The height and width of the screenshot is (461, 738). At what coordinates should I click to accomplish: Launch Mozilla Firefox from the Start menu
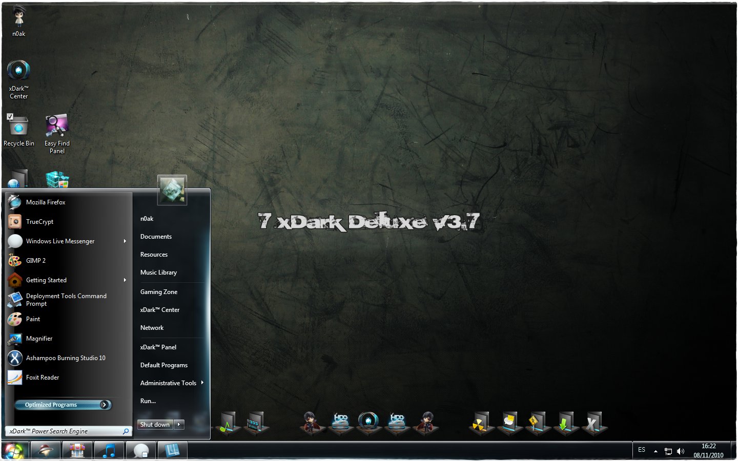click(46, 202)
